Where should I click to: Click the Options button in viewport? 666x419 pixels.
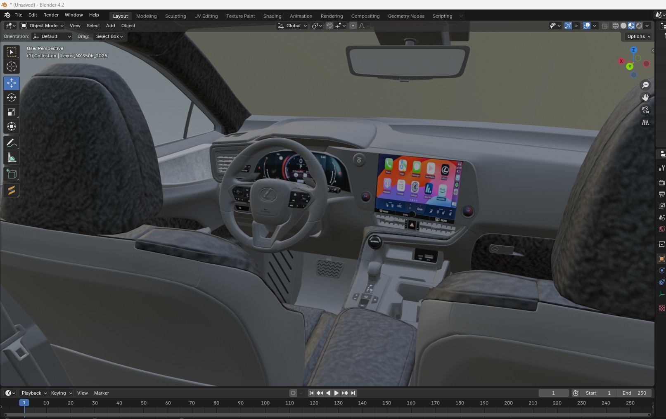638,36
